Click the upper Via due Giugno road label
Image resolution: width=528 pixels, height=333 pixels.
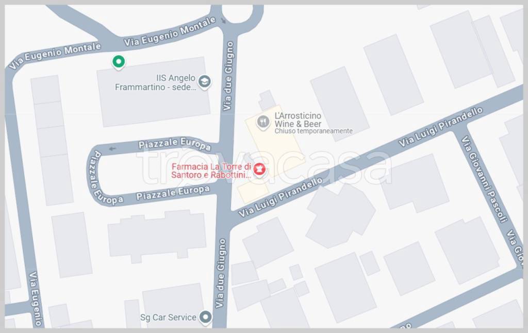228,76
